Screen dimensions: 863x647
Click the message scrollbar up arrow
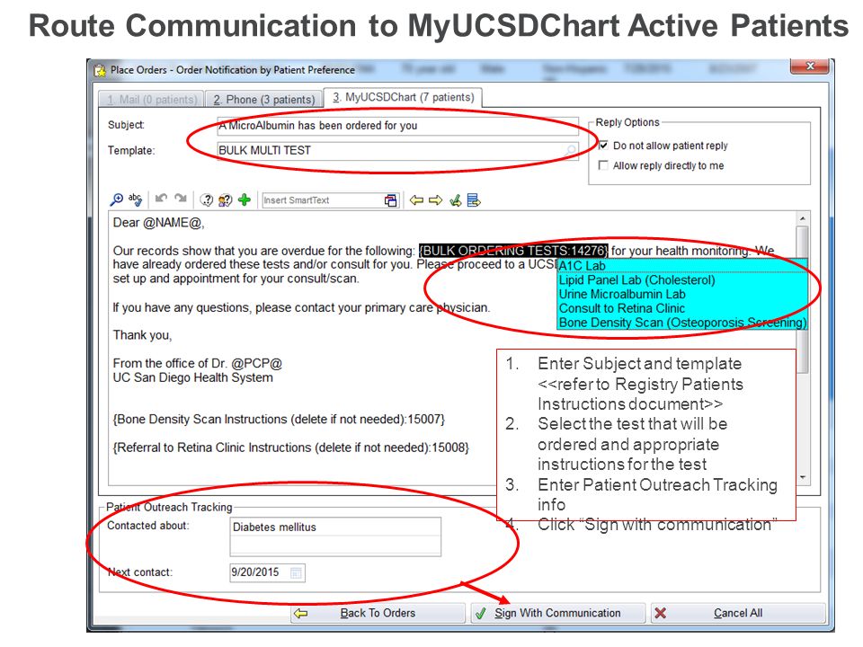click(x=803, y=218)
